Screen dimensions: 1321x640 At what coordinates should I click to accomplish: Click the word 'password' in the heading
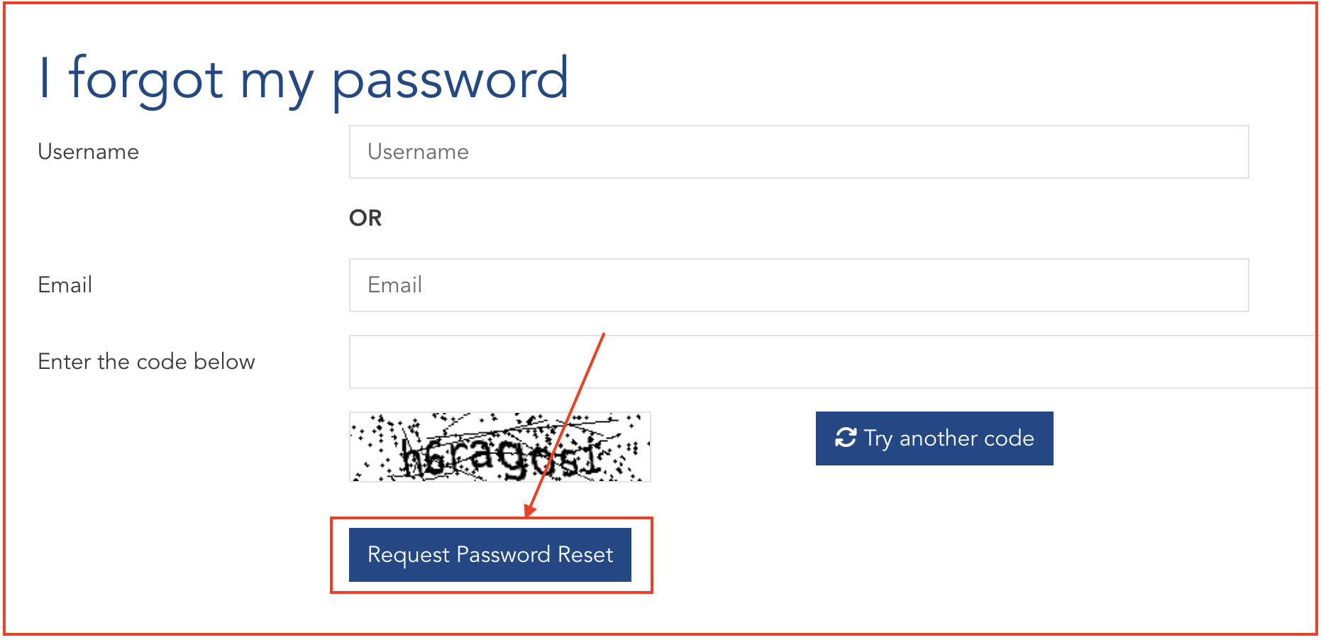point(451,79)
